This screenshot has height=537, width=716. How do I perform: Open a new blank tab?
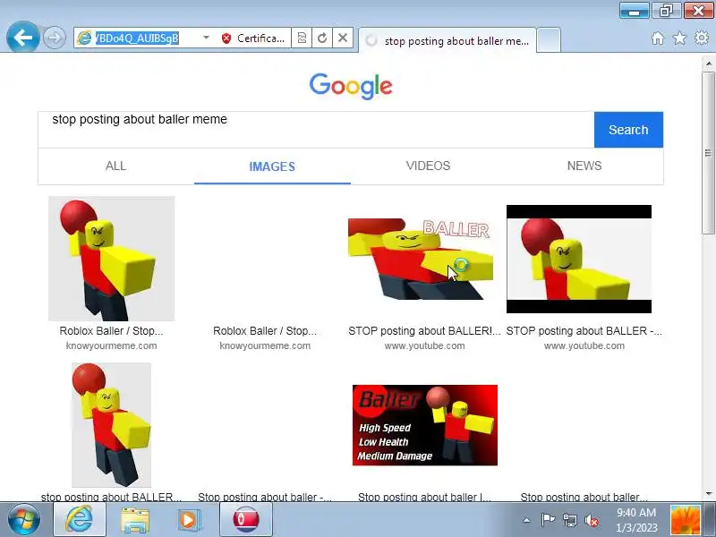pos(549,40)
